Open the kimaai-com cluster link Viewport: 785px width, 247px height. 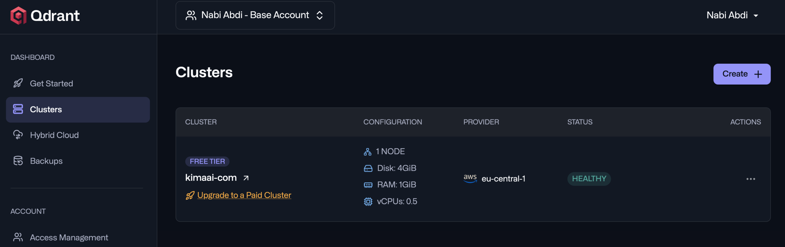[211, 178]
